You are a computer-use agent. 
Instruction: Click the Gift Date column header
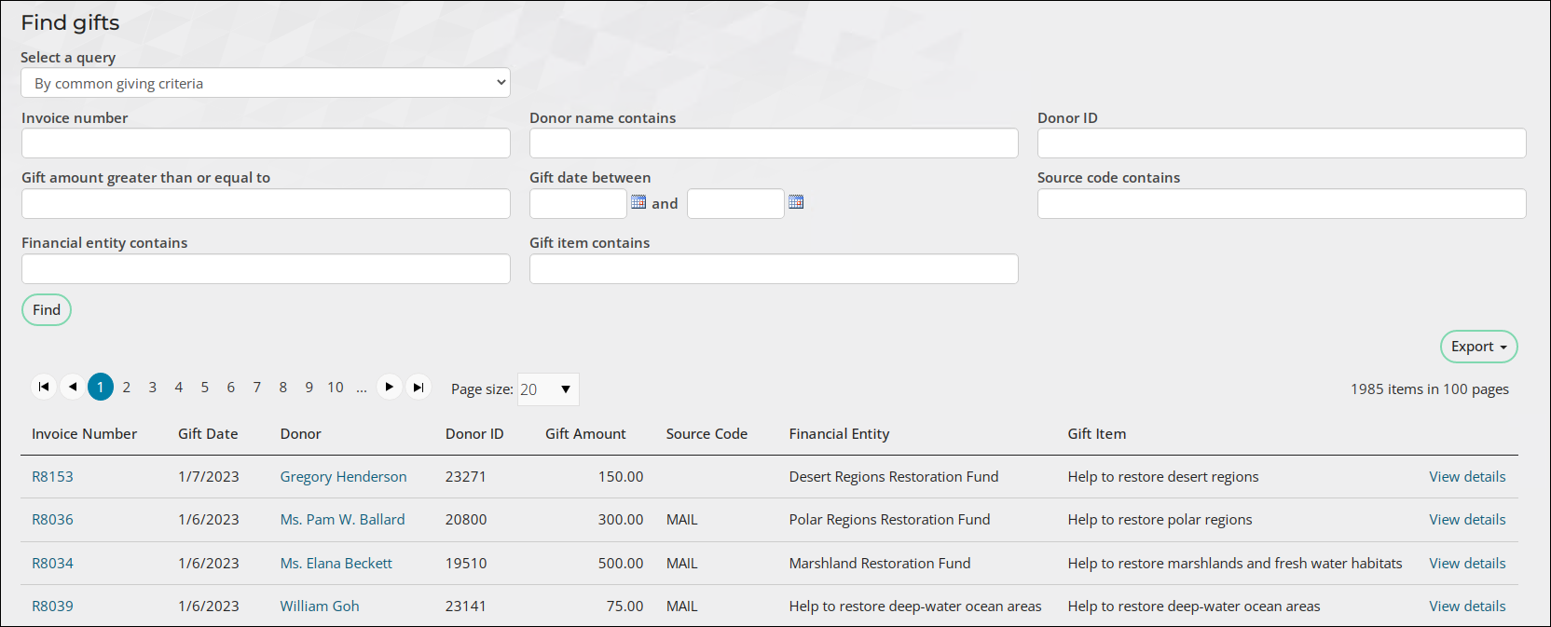pyautogui.click(x=208, y=434)
